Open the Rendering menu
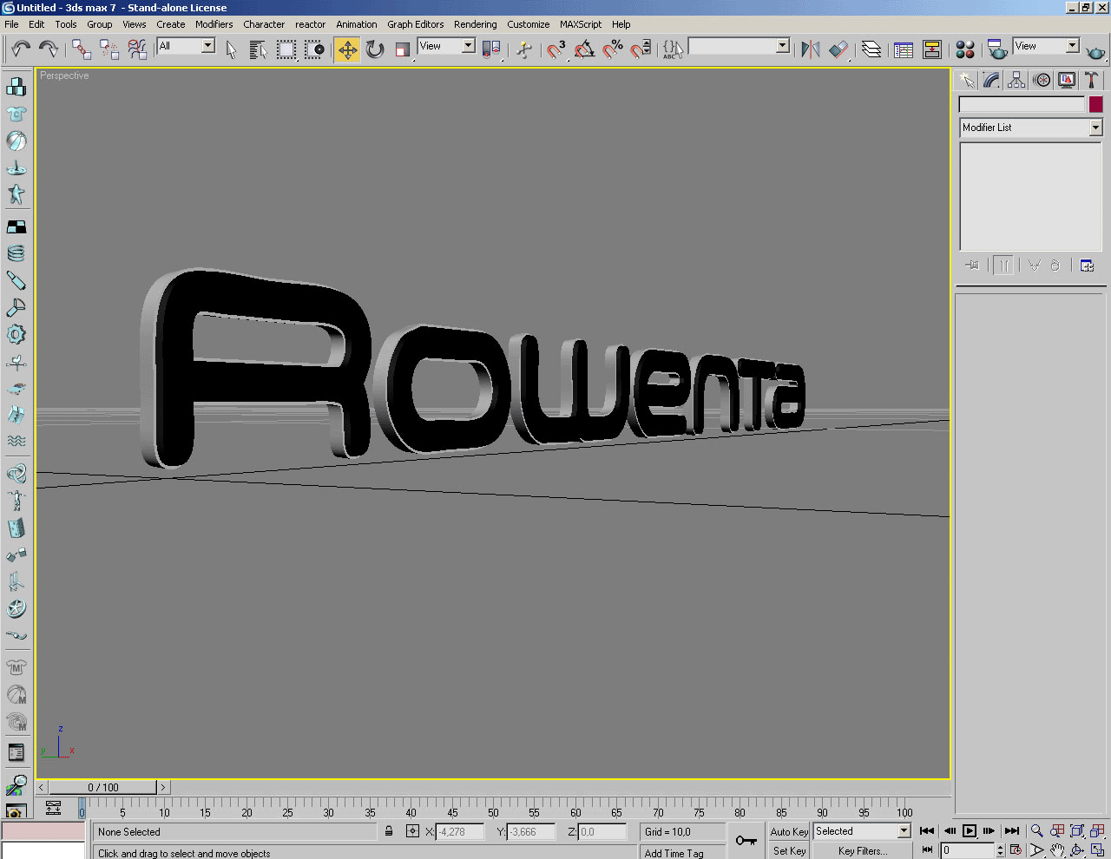 tap(475, 24)
